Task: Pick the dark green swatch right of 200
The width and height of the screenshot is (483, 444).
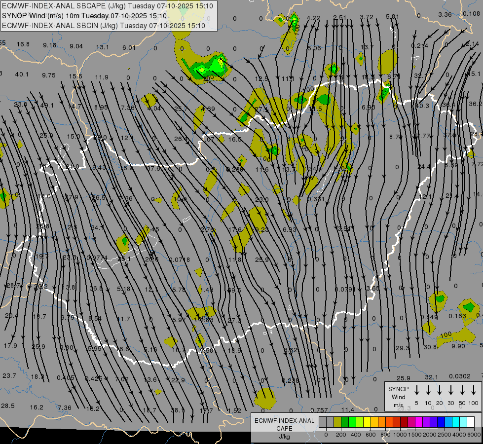Action: pyautogui.click(x=345, y=422)
